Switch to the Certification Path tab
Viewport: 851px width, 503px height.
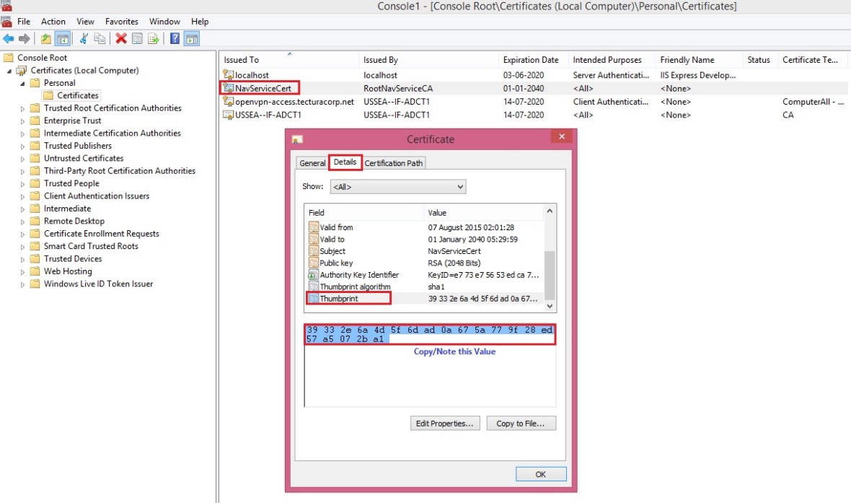point(394,163)
